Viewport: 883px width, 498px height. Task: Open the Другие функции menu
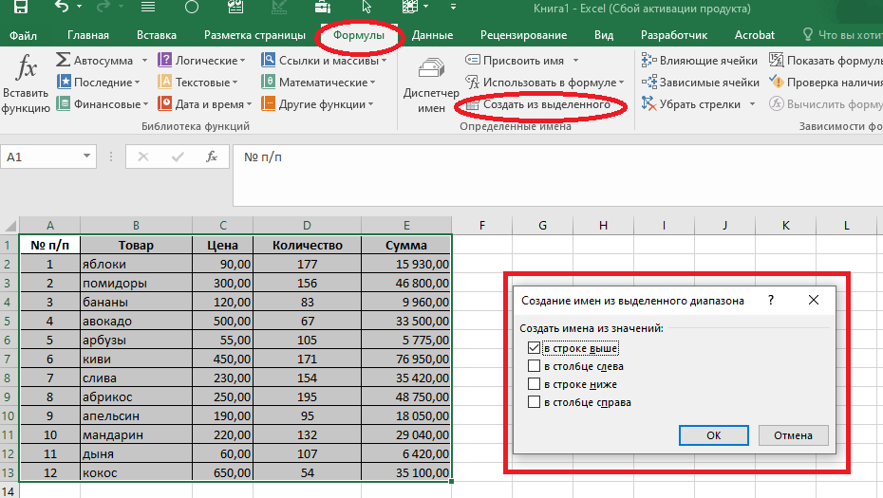[318, 104]
